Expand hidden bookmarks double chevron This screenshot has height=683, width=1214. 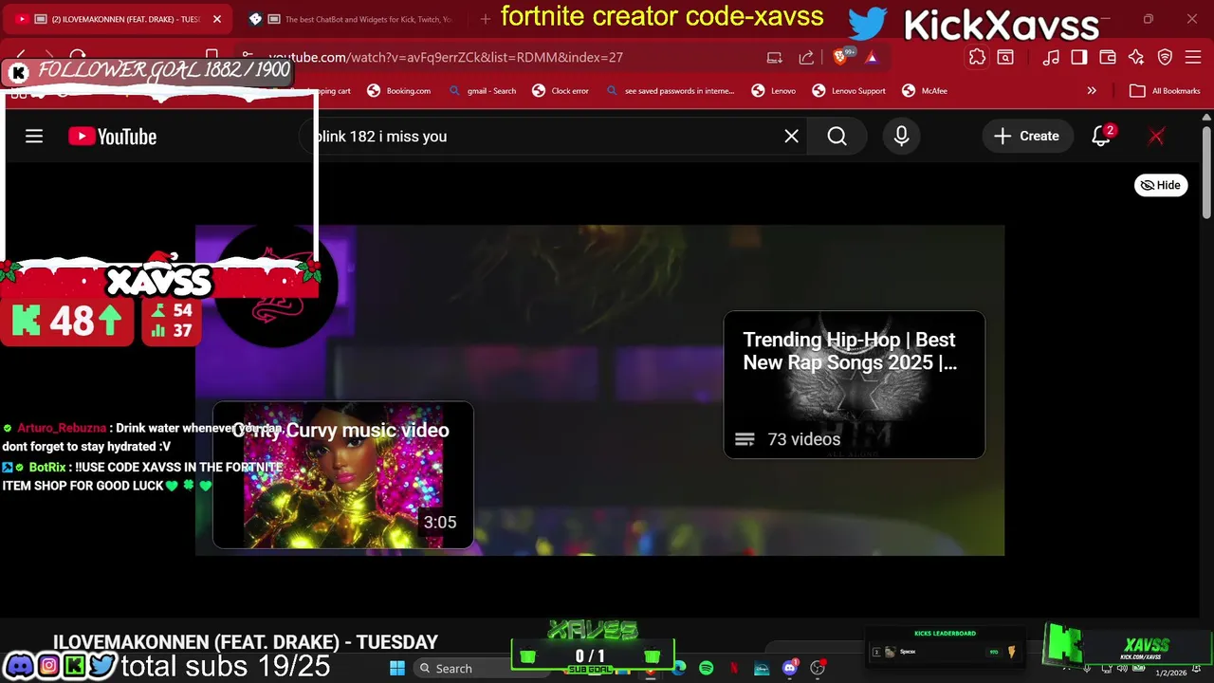1092,91
